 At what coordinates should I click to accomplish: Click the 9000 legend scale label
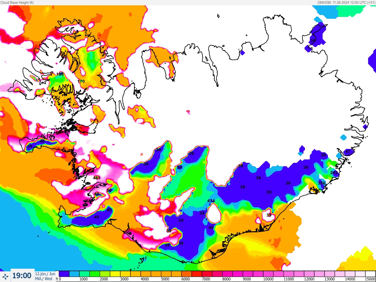click(247, 279)
